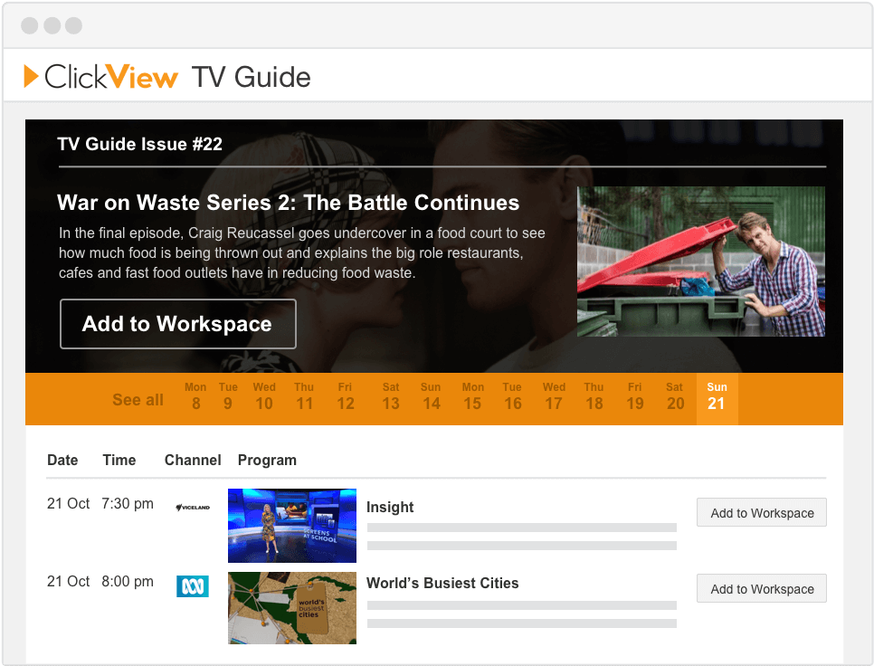
Task: Add Insight to Workspace
Action: [x=762, y=512]
